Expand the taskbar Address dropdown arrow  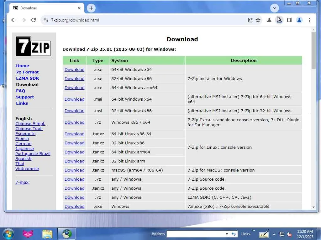(227, 234)
